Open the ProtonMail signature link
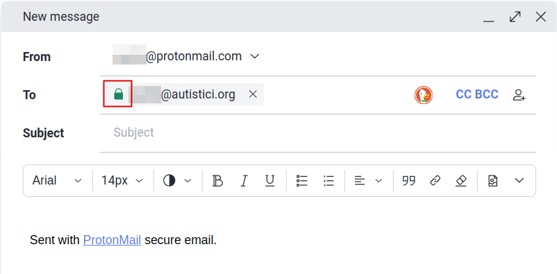This screenshot has width=557, height=274. [112, 240]
